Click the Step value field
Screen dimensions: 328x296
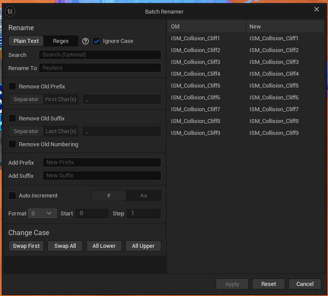click(x=143, y=213)
